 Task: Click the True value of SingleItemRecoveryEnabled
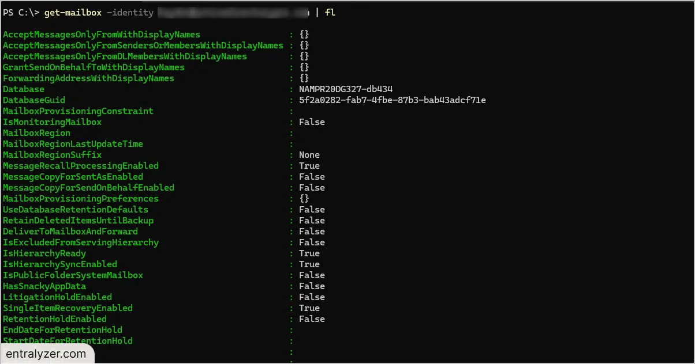tap(309, 308)
